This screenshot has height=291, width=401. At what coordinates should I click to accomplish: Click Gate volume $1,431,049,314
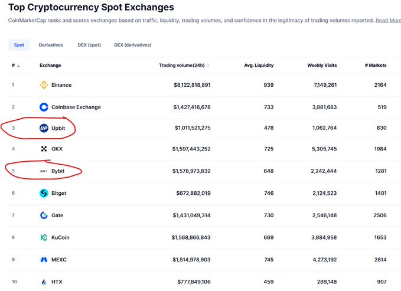coord(192,215)
